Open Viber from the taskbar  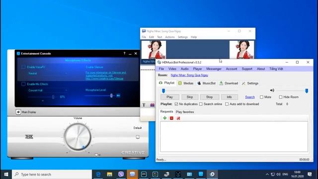[x=121, y=174]
